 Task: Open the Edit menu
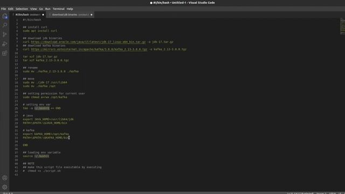[x=11, y=9]
